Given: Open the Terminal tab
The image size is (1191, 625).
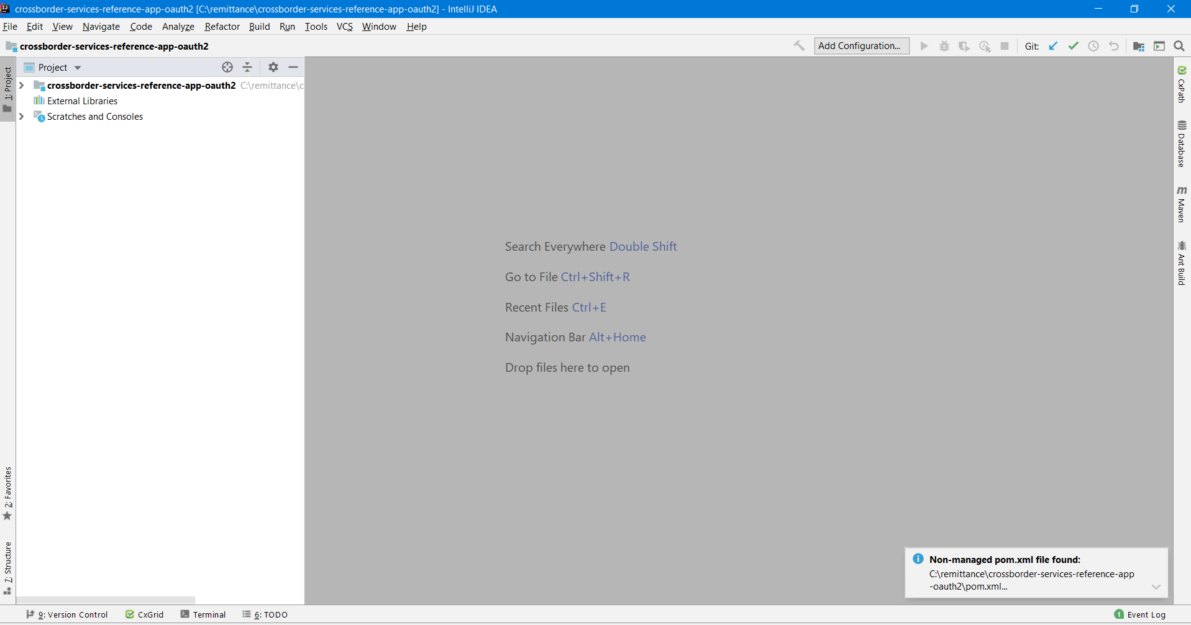Looking at the screenshot, I should click(203, 614).
